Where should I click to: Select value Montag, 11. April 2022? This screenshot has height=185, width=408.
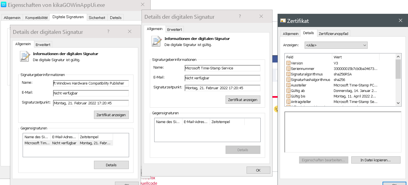[x=355, y=96]
